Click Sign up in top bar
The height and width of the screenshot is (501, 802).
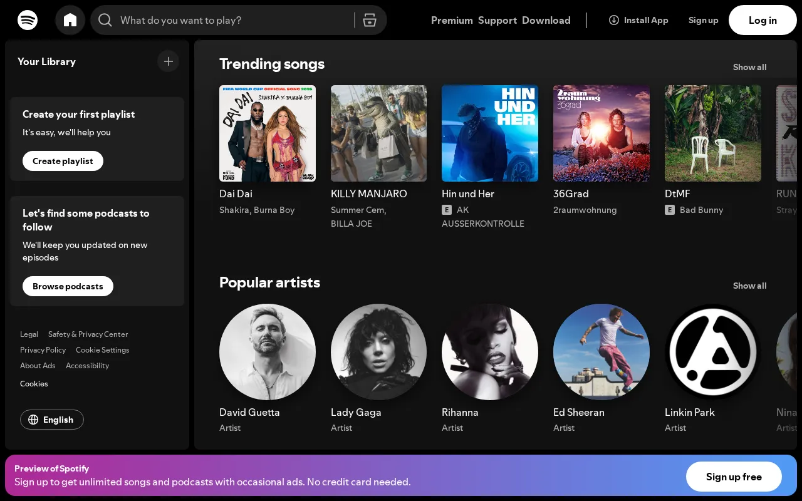point(703,20)
